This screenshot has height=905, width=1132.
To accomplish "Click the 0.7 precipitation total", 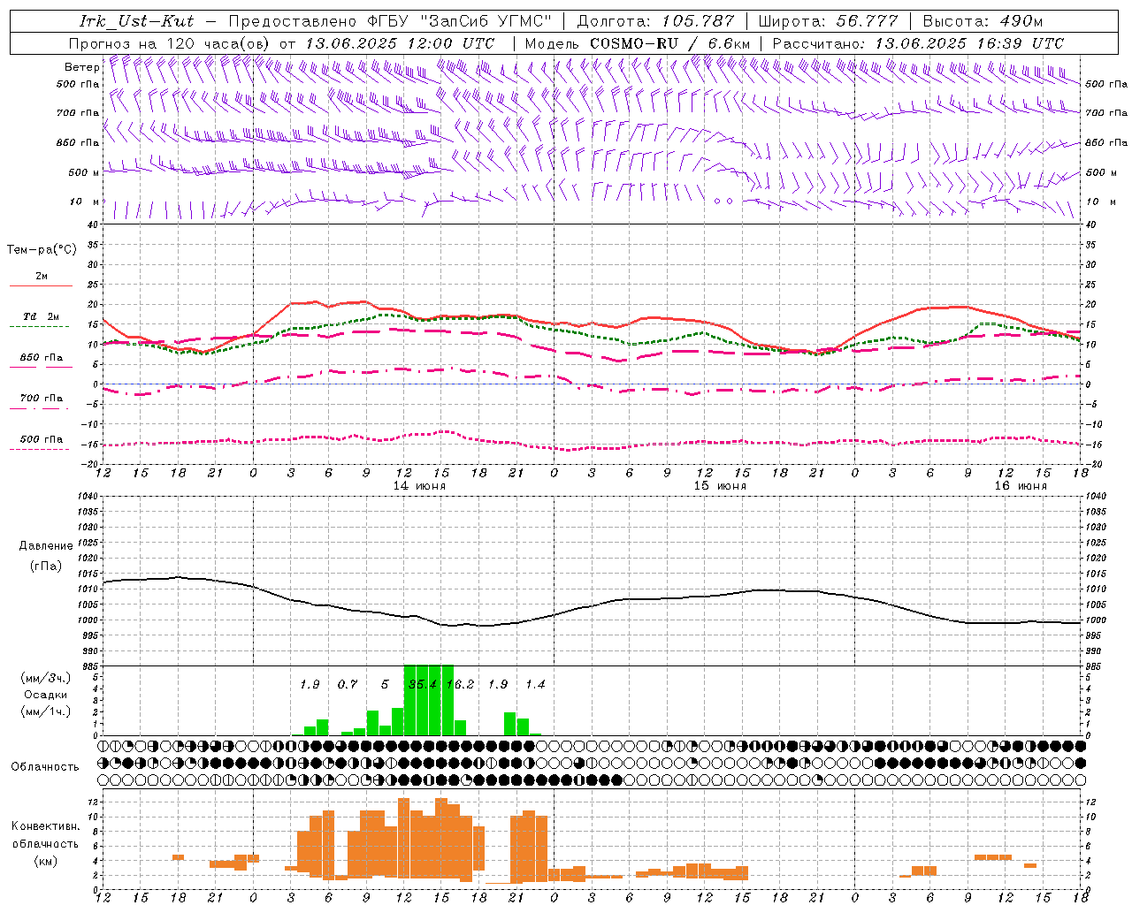I will [348, 685].
